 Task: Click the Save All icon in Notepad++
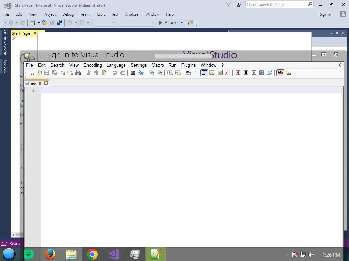[55, 73]
